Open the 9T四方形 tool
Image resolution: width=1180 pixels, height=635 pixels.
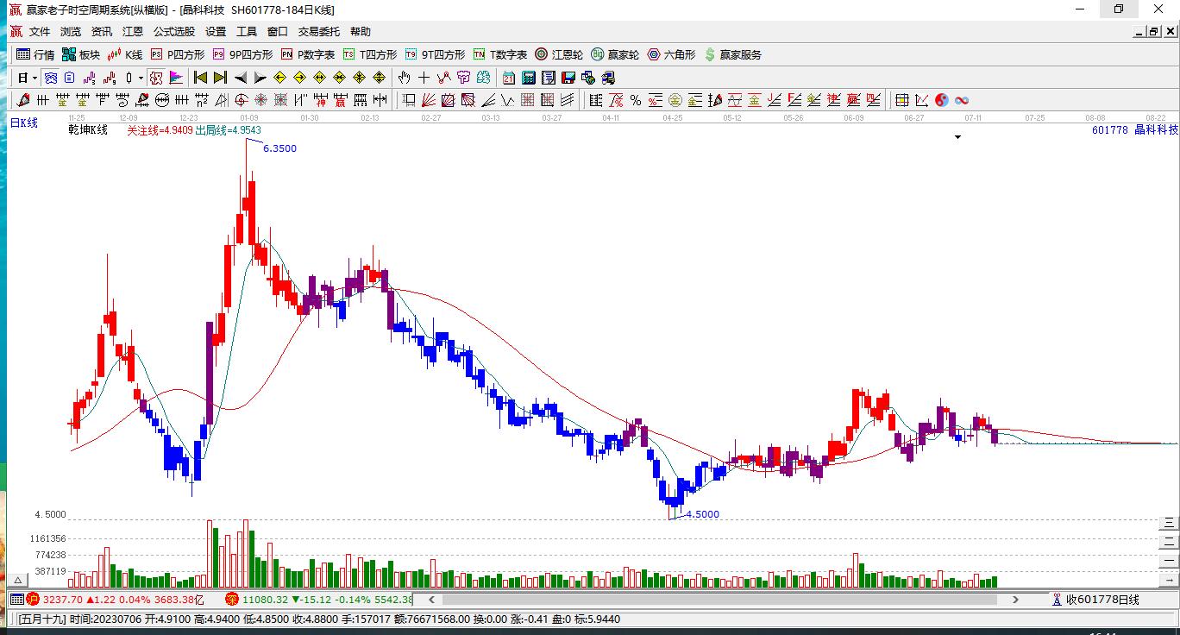(x=435, y=54)
